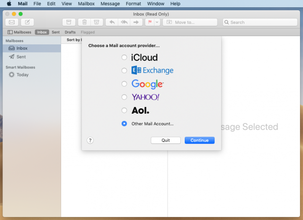Screen dimensions: 303x220
Task: Open the Mailbox menu
Action: click(x=86, y=4)
